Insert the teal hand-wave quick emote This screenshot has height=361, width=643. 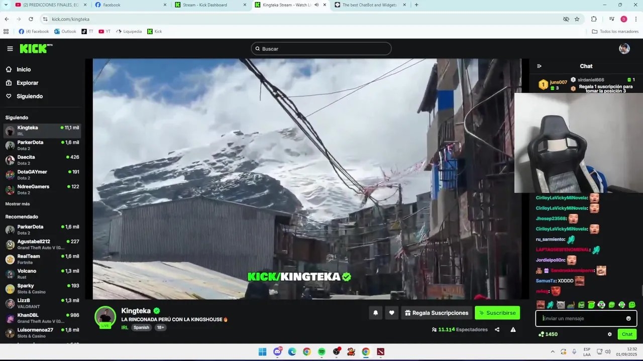click(x=551, y=305)
